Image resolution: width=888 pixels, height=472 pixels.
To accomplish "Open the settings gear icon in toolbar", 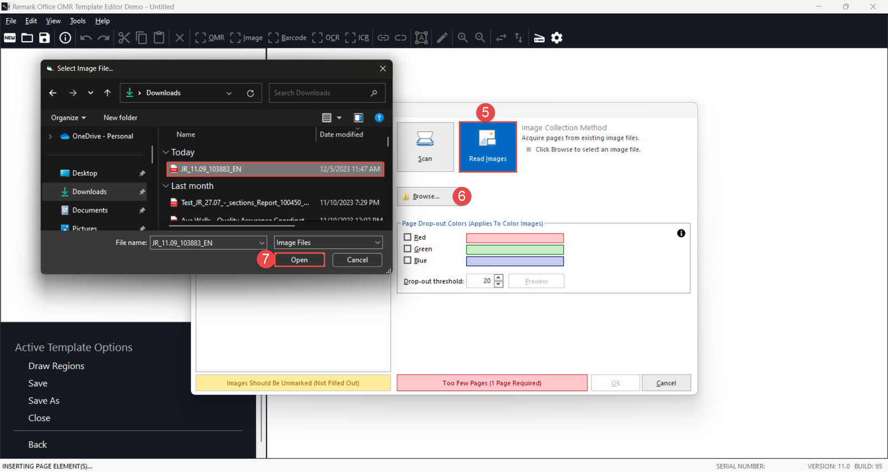I will pos(557,38).
